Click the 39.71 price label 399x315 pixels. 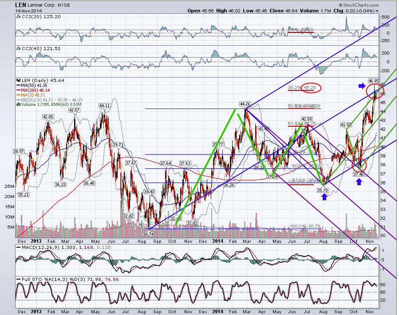(118, 145)
